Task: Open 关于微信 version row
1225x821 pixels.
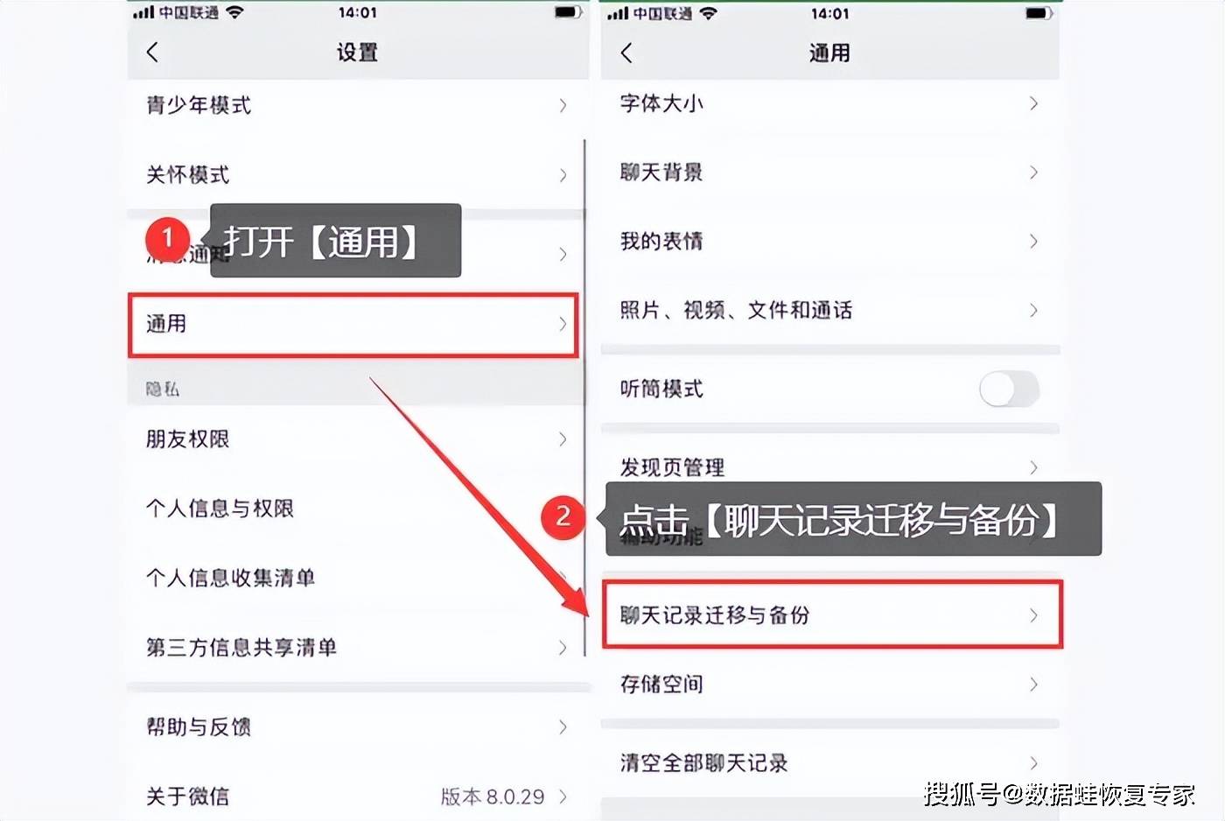Action: click(357, 796)
